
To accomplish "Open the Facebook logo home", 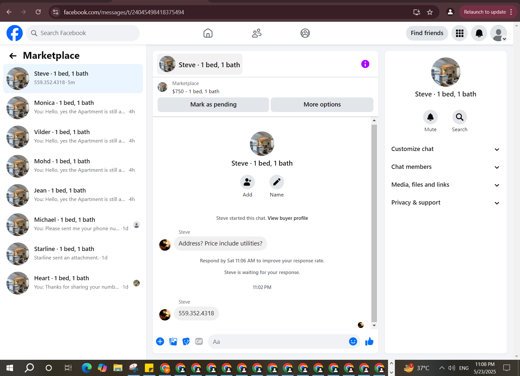I will [15, 33].
